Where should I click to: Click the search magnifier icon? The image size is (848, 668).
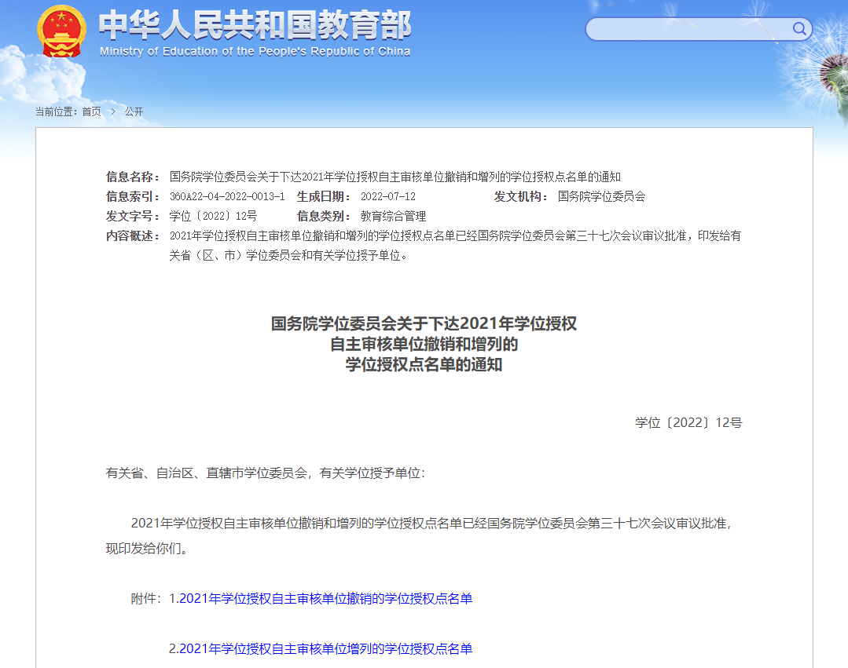(799, 29)
